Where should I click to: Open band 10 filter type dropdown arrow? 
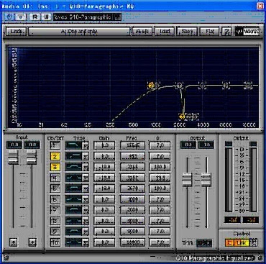click(86, 242)
